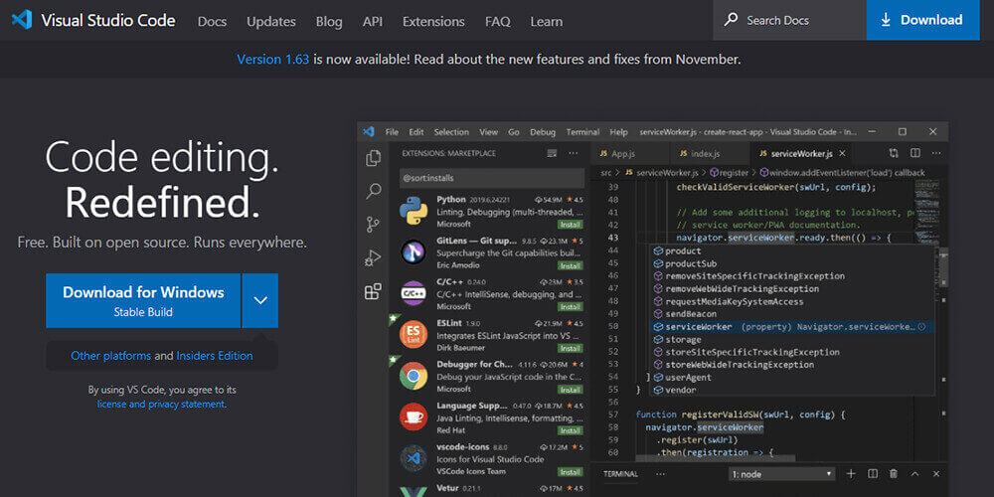Click the VS Code icon in the window title bar
The height and width of the screenshot is (497, 994).
[x=369, y=132]
